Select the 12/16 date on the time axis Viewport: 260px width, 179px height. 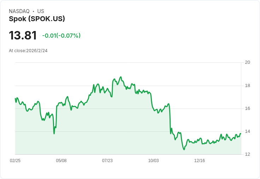pyautogui.click(x=200, y=161)
